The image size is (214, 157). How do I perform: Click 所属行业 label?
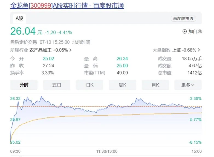[x=19, y=50]
